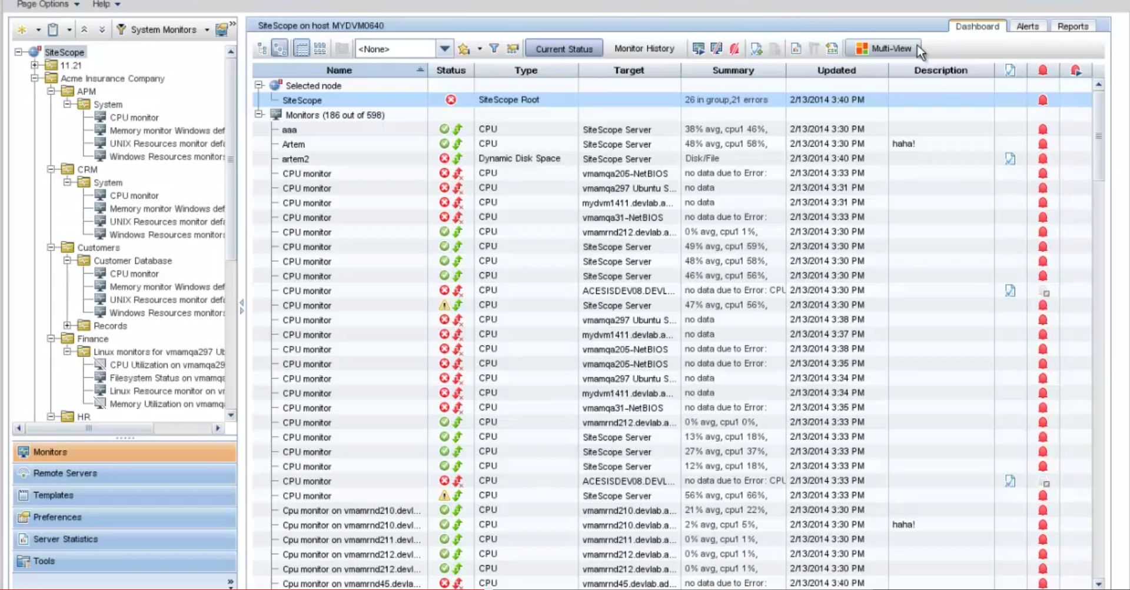Collapse the Monitors (186 out of 598) group

(x=259, y=115)
